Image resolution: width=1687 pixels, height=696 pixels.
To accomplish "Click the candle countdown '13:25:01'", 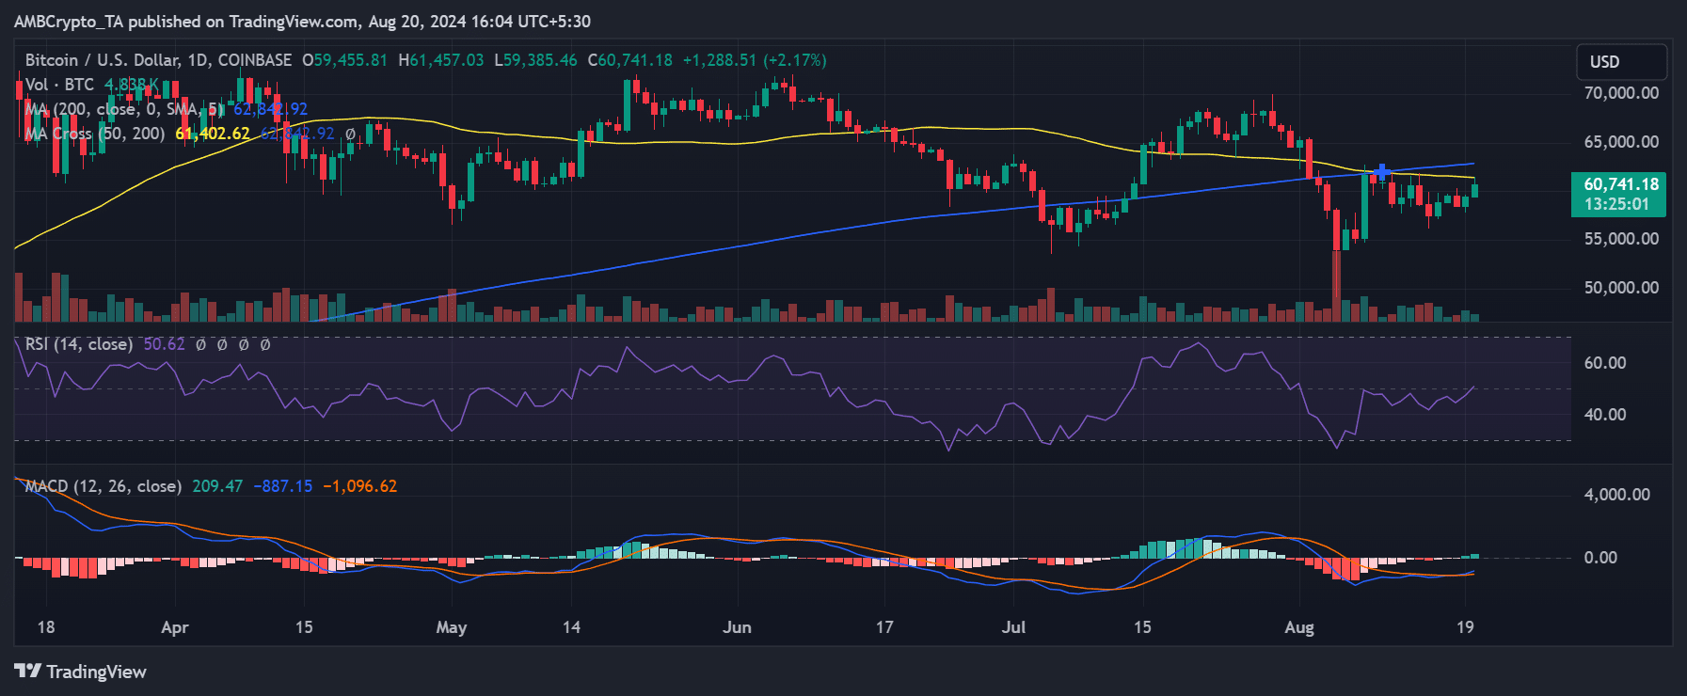I will (1615, 204).
